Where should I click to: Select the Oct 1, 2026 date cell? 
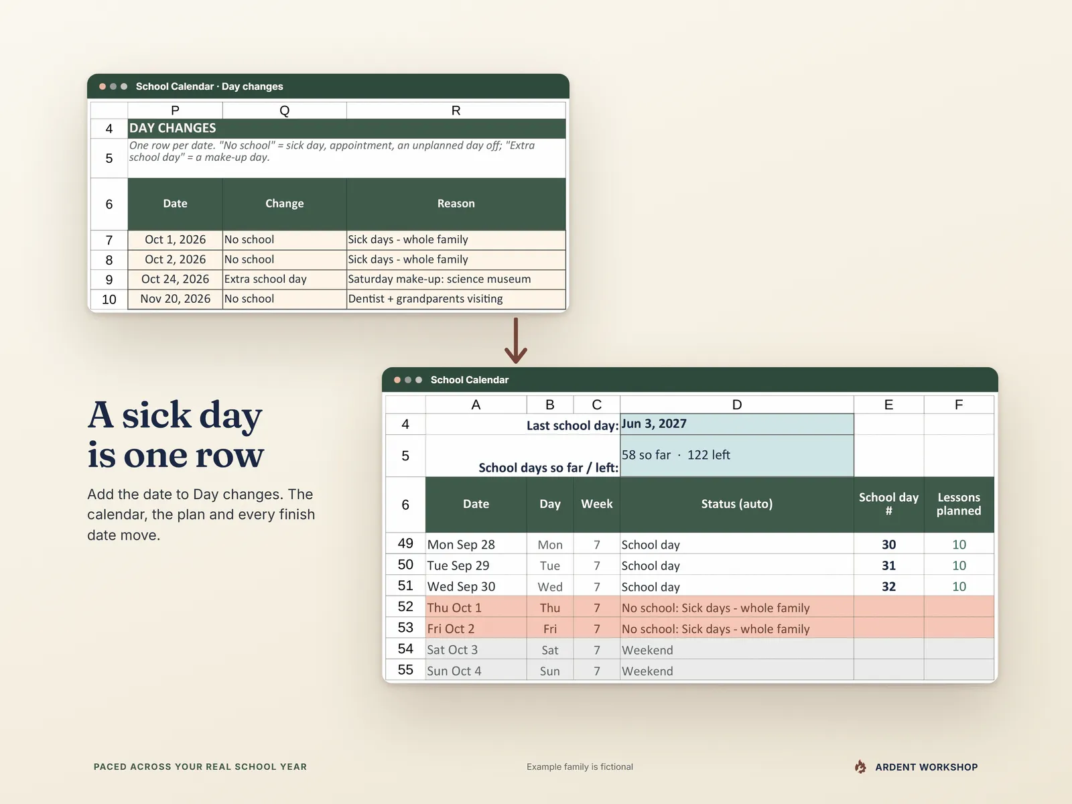175,240
